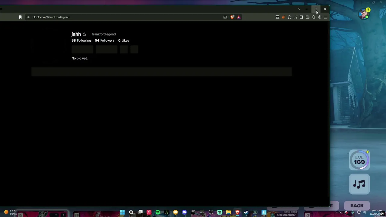Click the orange extension icon in toolbar
The image size is (386, 217).
283,17
